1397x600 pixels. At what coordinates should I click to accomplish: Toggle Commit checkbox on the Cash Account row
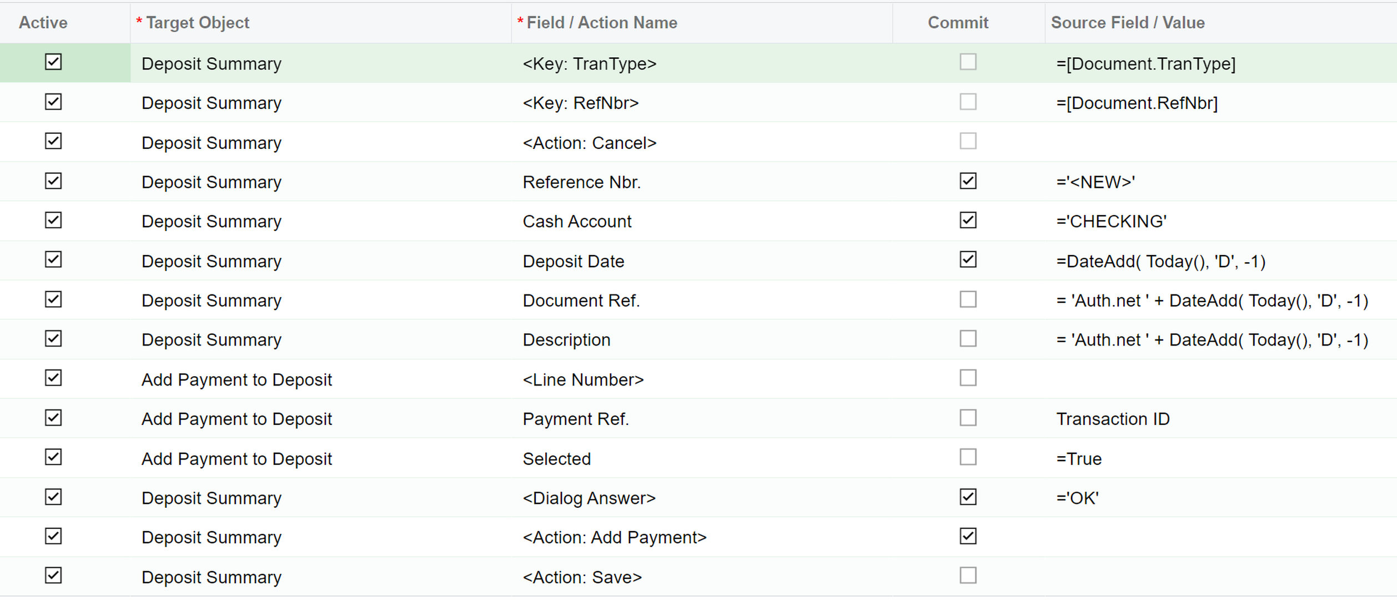point(968,221)
